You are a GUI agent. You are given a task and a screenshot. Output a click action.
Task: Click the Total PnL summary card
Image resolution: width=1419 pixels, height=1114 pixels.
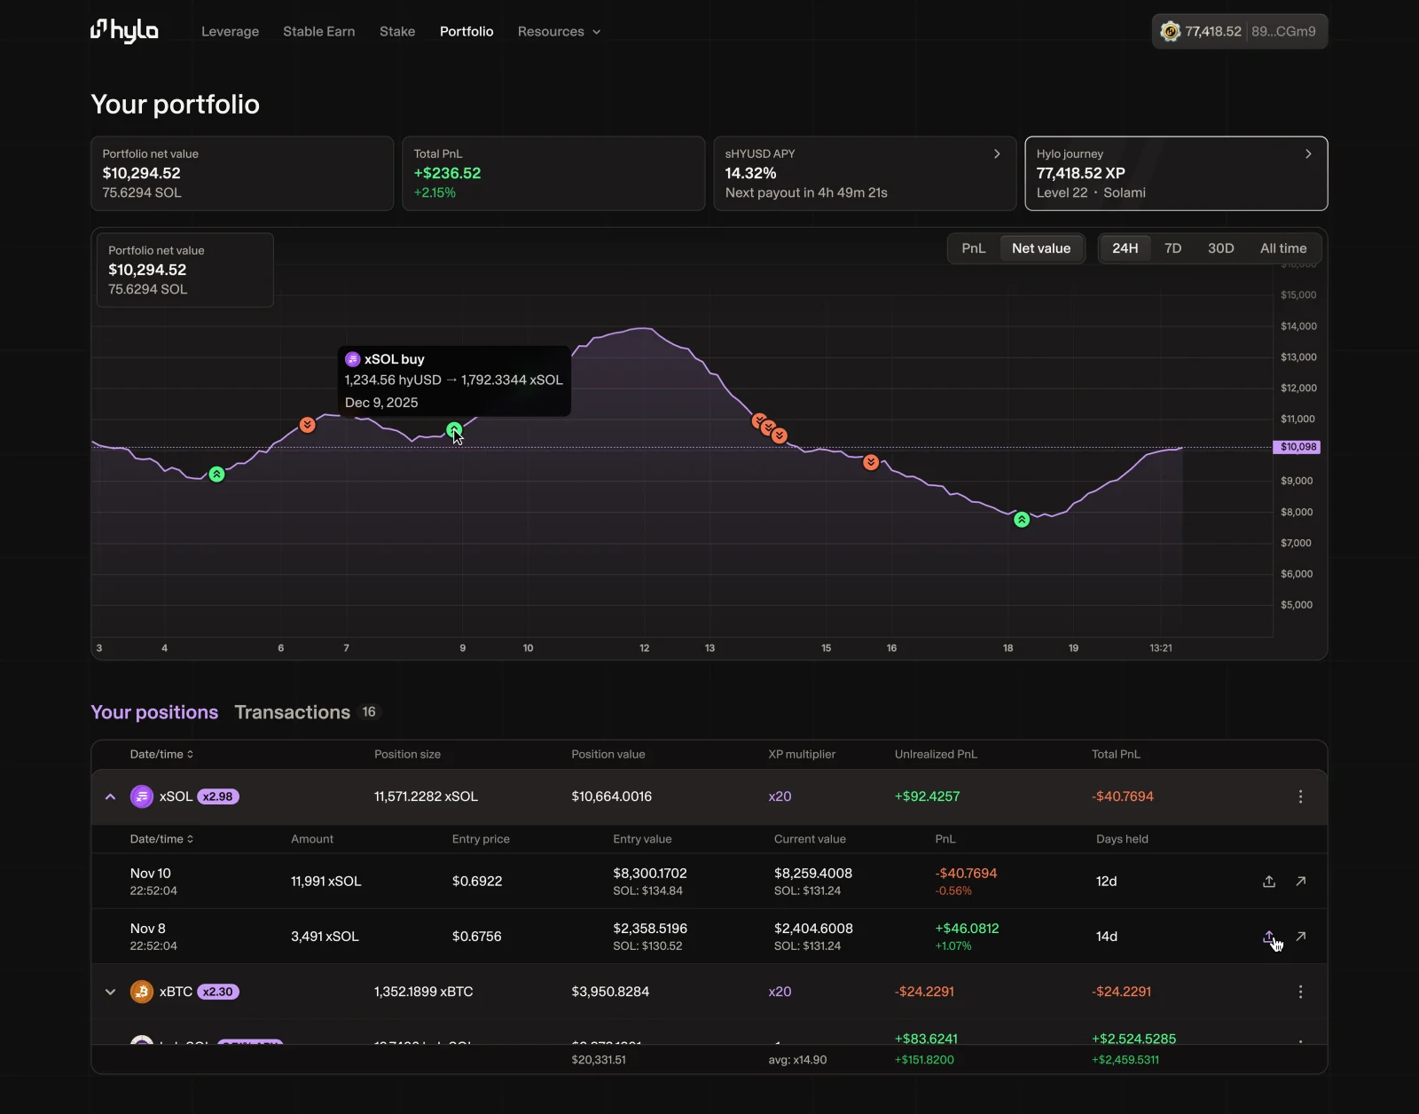pyautogui.click(x=553, y=173)
